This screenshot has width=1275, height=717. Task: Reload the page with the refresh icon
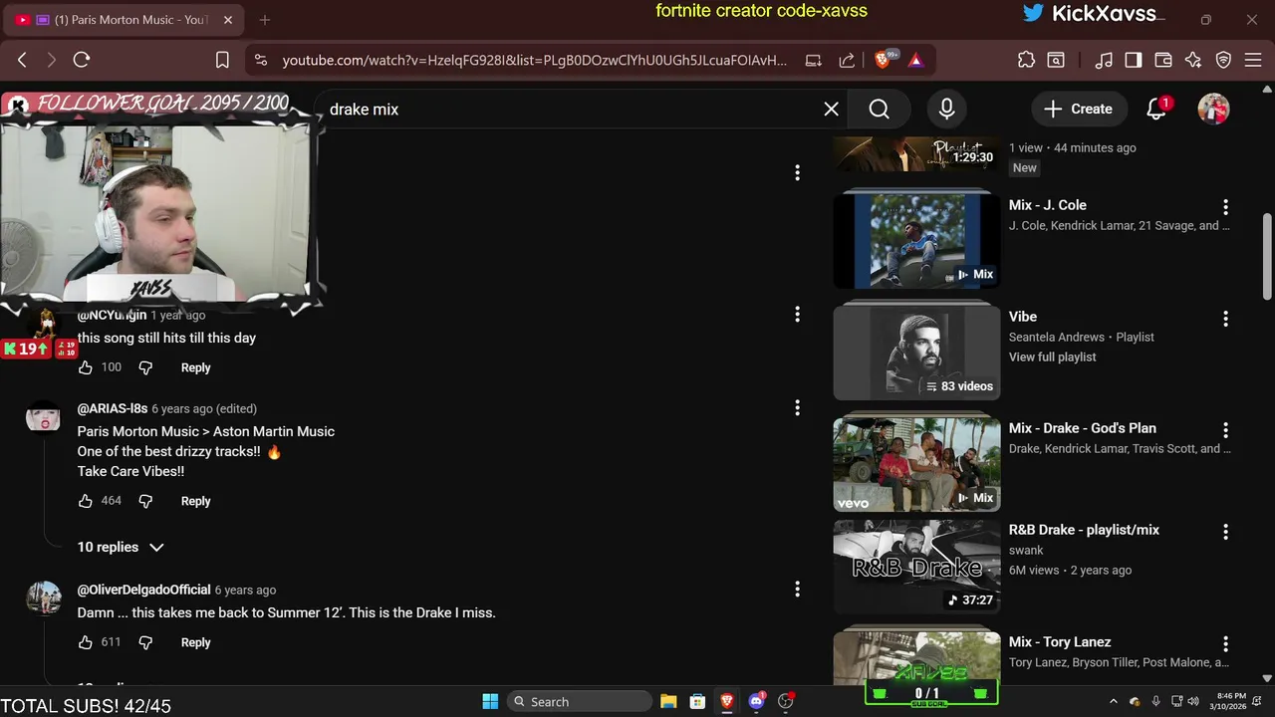tap(82, 60)
